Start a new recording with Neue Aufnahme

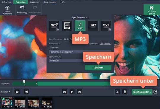tap(7, 10)
